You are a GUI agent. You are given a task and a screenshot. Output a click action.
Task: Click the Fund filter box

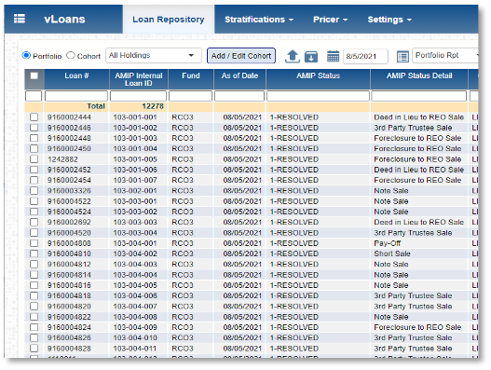pos(190,96)
